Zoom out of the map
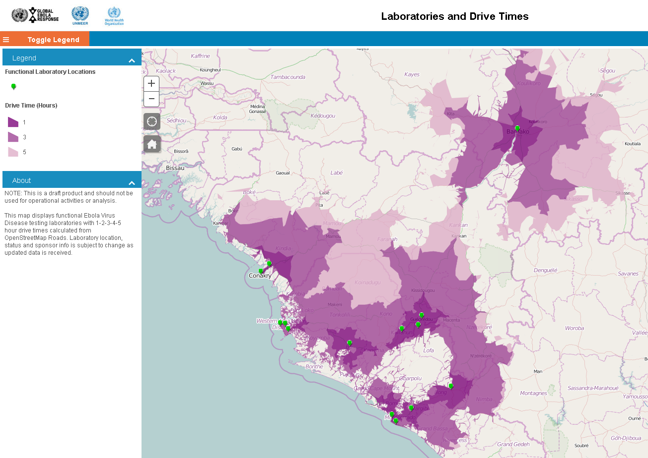648x458 pixels. (151, 99)
